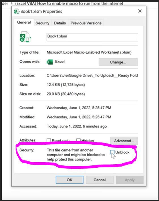Open the Security tab
The image size is (159, 201).
(x=42, y=23)
